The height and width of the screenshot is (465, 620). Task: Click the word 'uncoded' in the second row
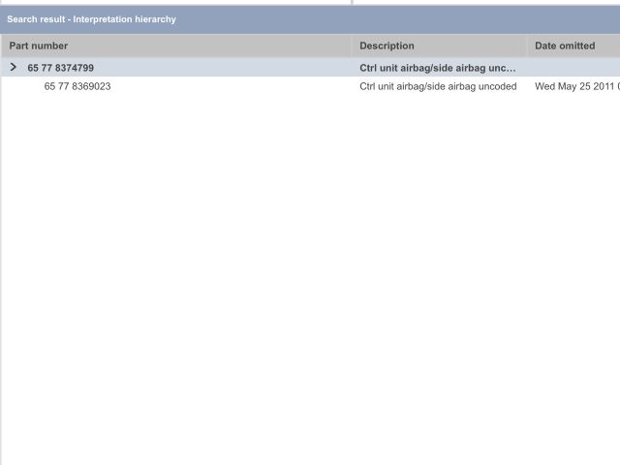click(498, 86)
